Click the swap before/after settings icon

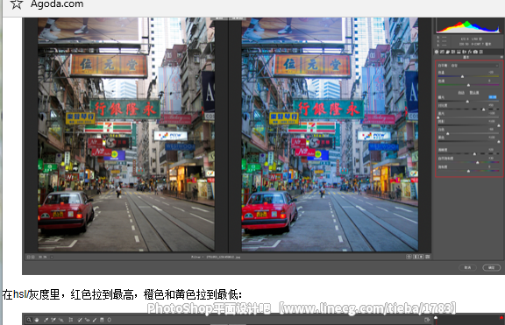[x=416, y=257]
